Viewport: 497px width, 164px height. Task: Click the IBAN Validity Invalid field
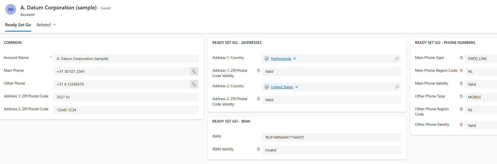331,150
